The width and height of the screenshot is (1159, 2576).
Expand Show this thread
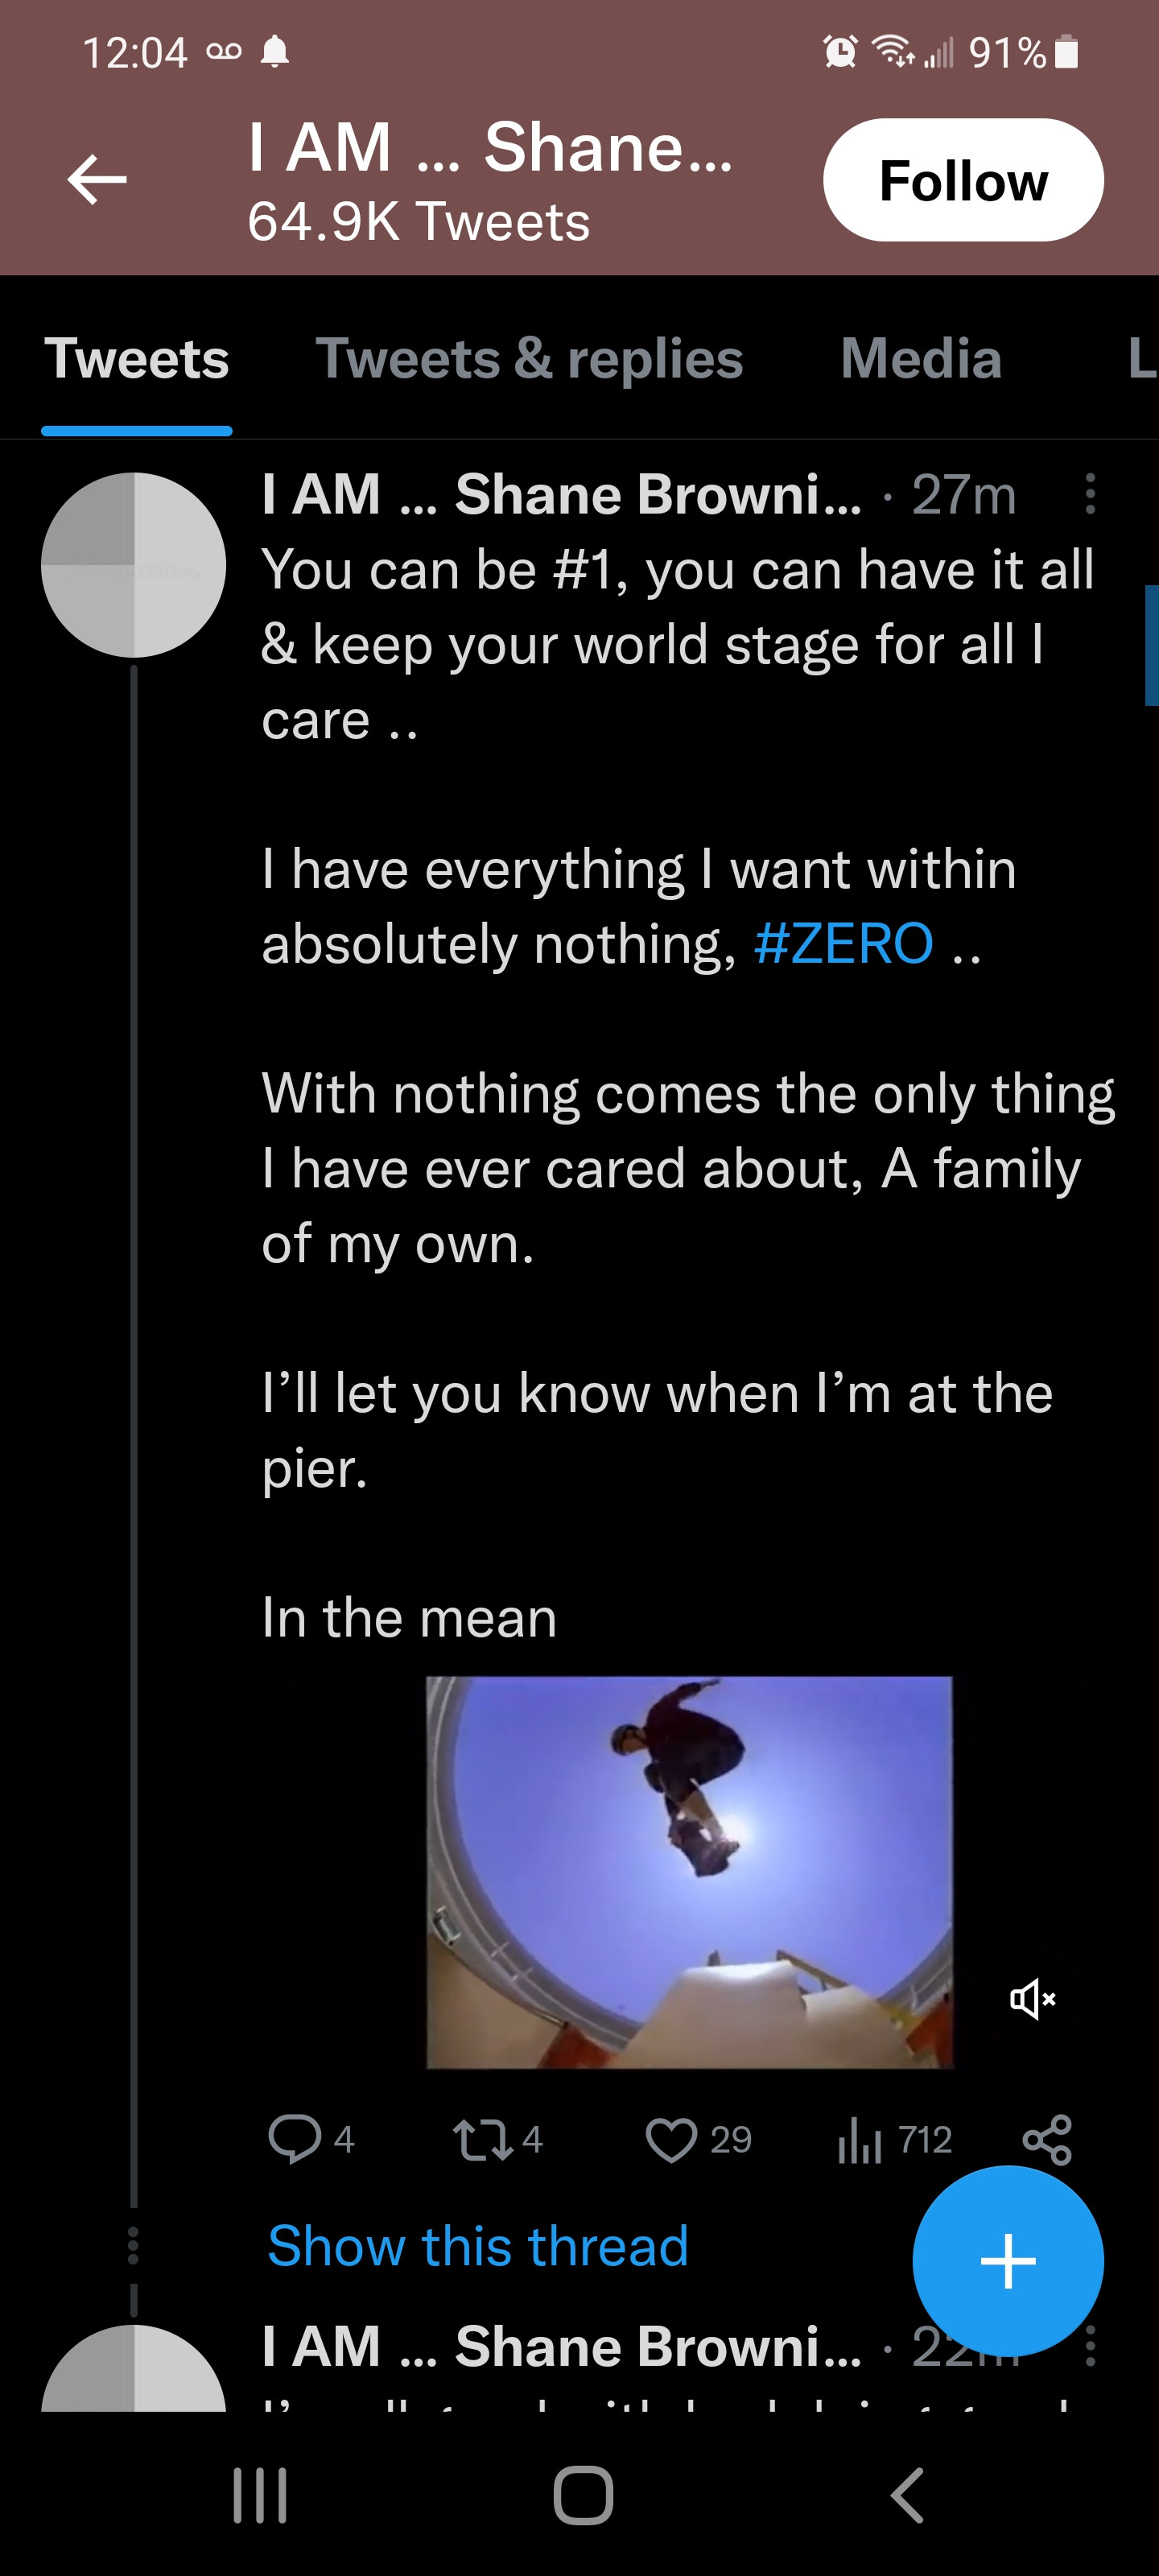[x=478, y=2246]
